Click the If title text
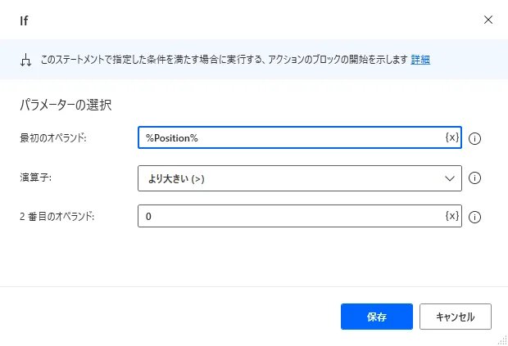Screen dimensions: 508x346 click(25, 20)
